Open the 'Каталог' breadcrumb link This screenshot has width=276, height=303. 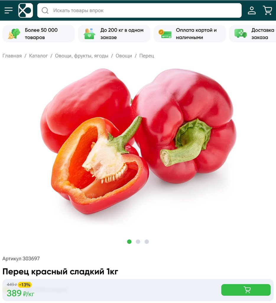[x=38, y=56]
